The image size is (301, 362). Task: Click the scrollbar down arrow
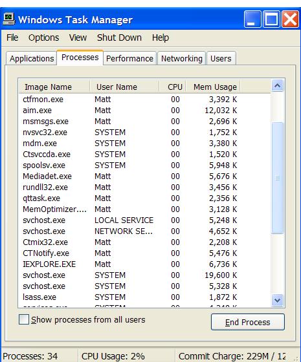tap(278, 300)
